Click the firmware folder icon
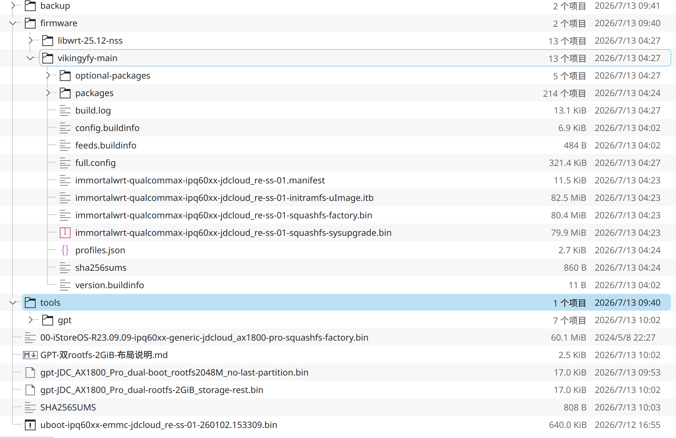This screenshot has height=438, width=676. pyautogui.click(x=30, y=23)
